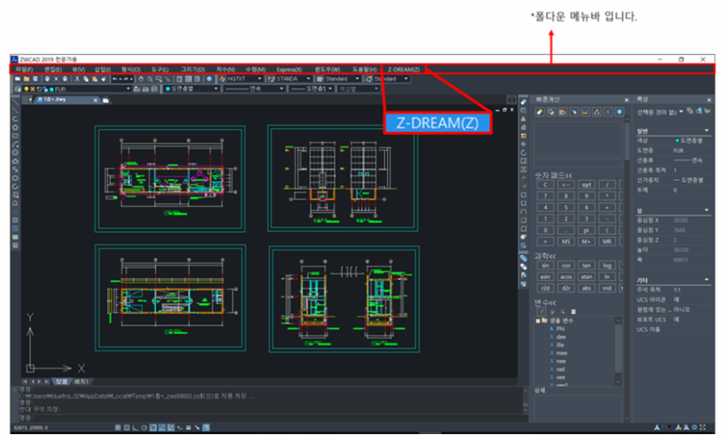The image size is (728, 443).
Task: Click the Layer Manager icon in the layer toolbar
Action: [18, 89]
